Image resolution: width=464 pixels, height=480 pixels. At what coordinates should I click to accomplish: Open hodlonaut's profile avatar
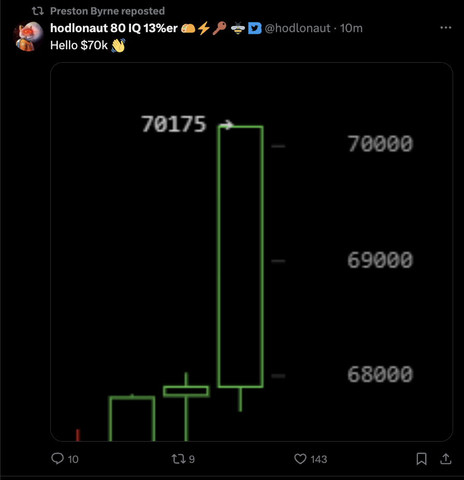coord(28,36)
